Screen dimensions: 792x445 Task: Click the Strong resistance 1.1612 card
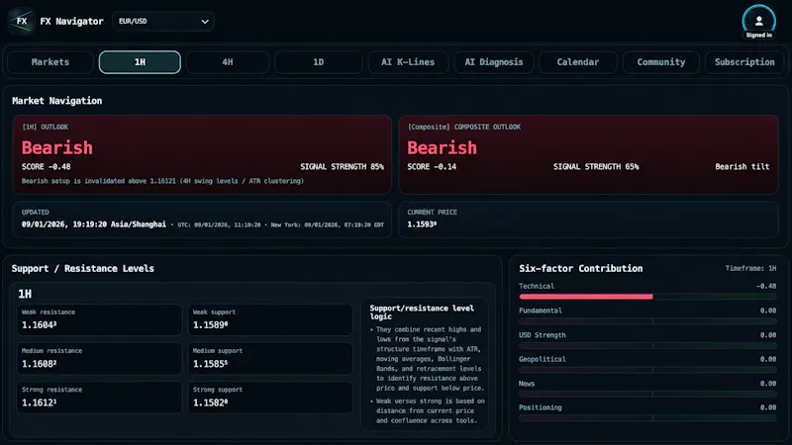coord(99,398)
